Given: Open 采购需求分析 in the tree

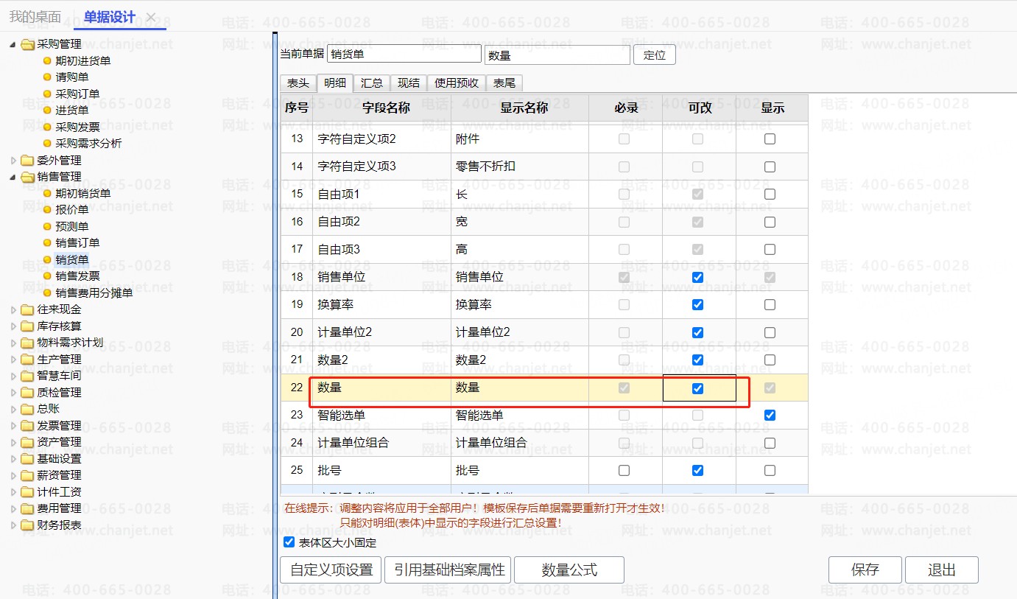Looking at the screenshot, I should pos(88,144).
